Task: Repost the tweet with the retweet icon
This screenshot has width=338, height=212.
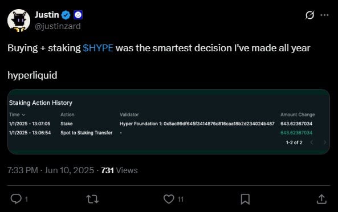Action: coord(92,199)
